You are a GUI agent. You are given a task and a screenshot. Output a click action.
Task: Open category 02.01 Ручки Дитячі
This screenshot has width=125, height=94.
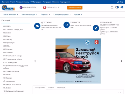click(10, 62)
